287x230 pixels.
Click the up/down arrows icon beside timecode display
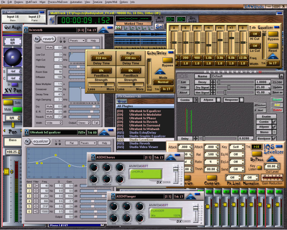[52, 20]
